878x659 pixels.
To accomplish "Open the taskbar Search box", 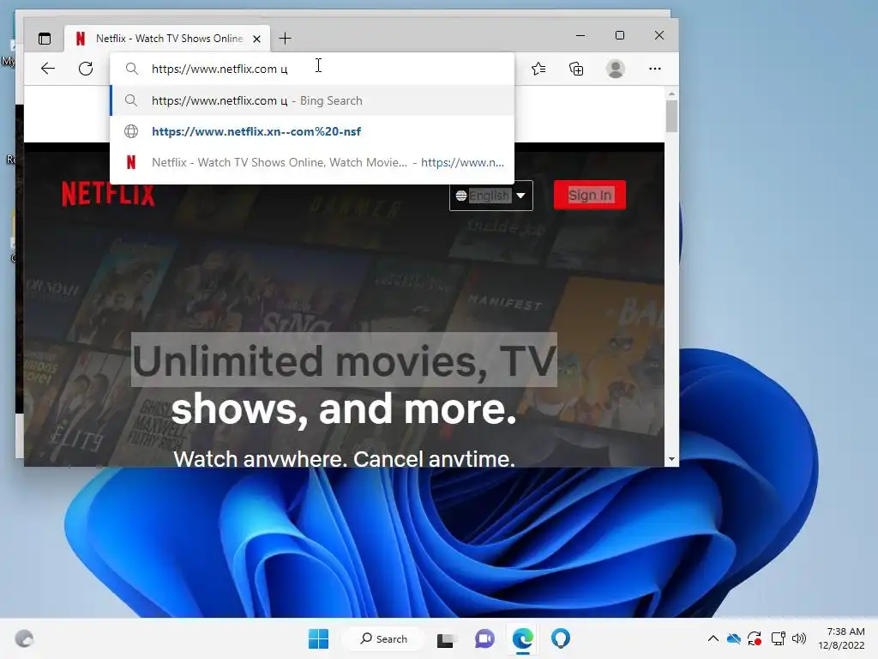I will 383,638.
